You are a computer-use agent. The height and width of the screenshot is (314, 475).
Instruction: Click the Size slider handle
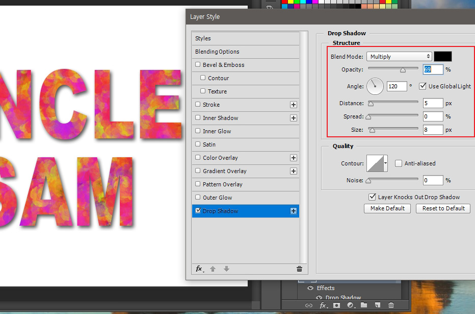373,131
